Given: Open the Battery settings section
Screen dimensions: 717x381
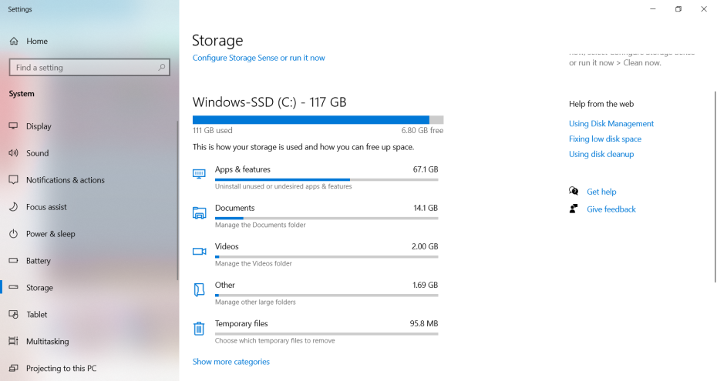Looking at the screenshot, I should pyautogui.click(x=38, y=261).
